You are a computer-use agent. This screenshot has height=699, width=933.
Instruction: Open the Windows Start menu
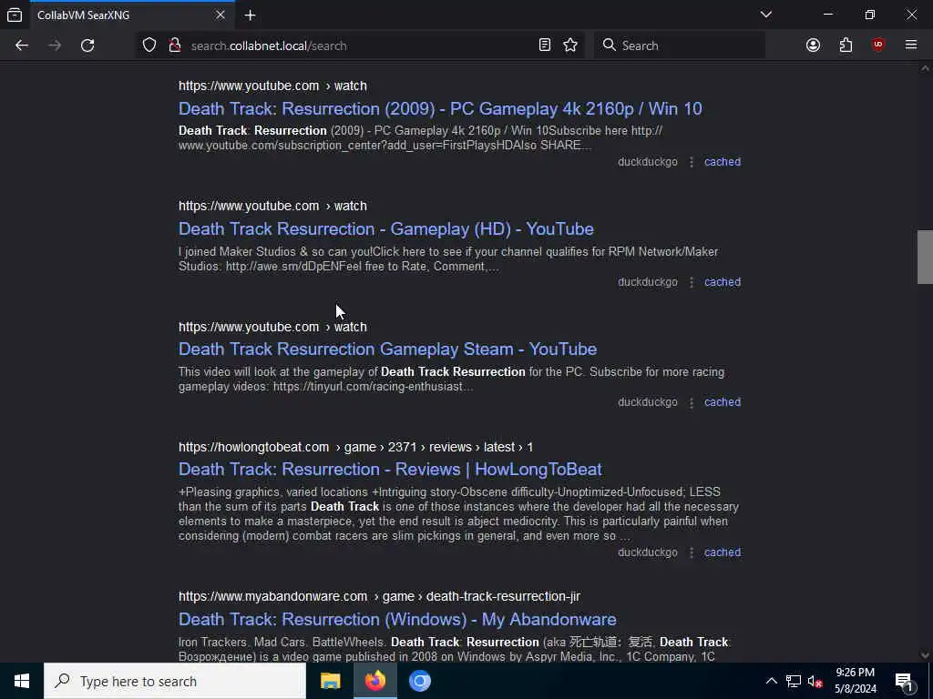22,681
